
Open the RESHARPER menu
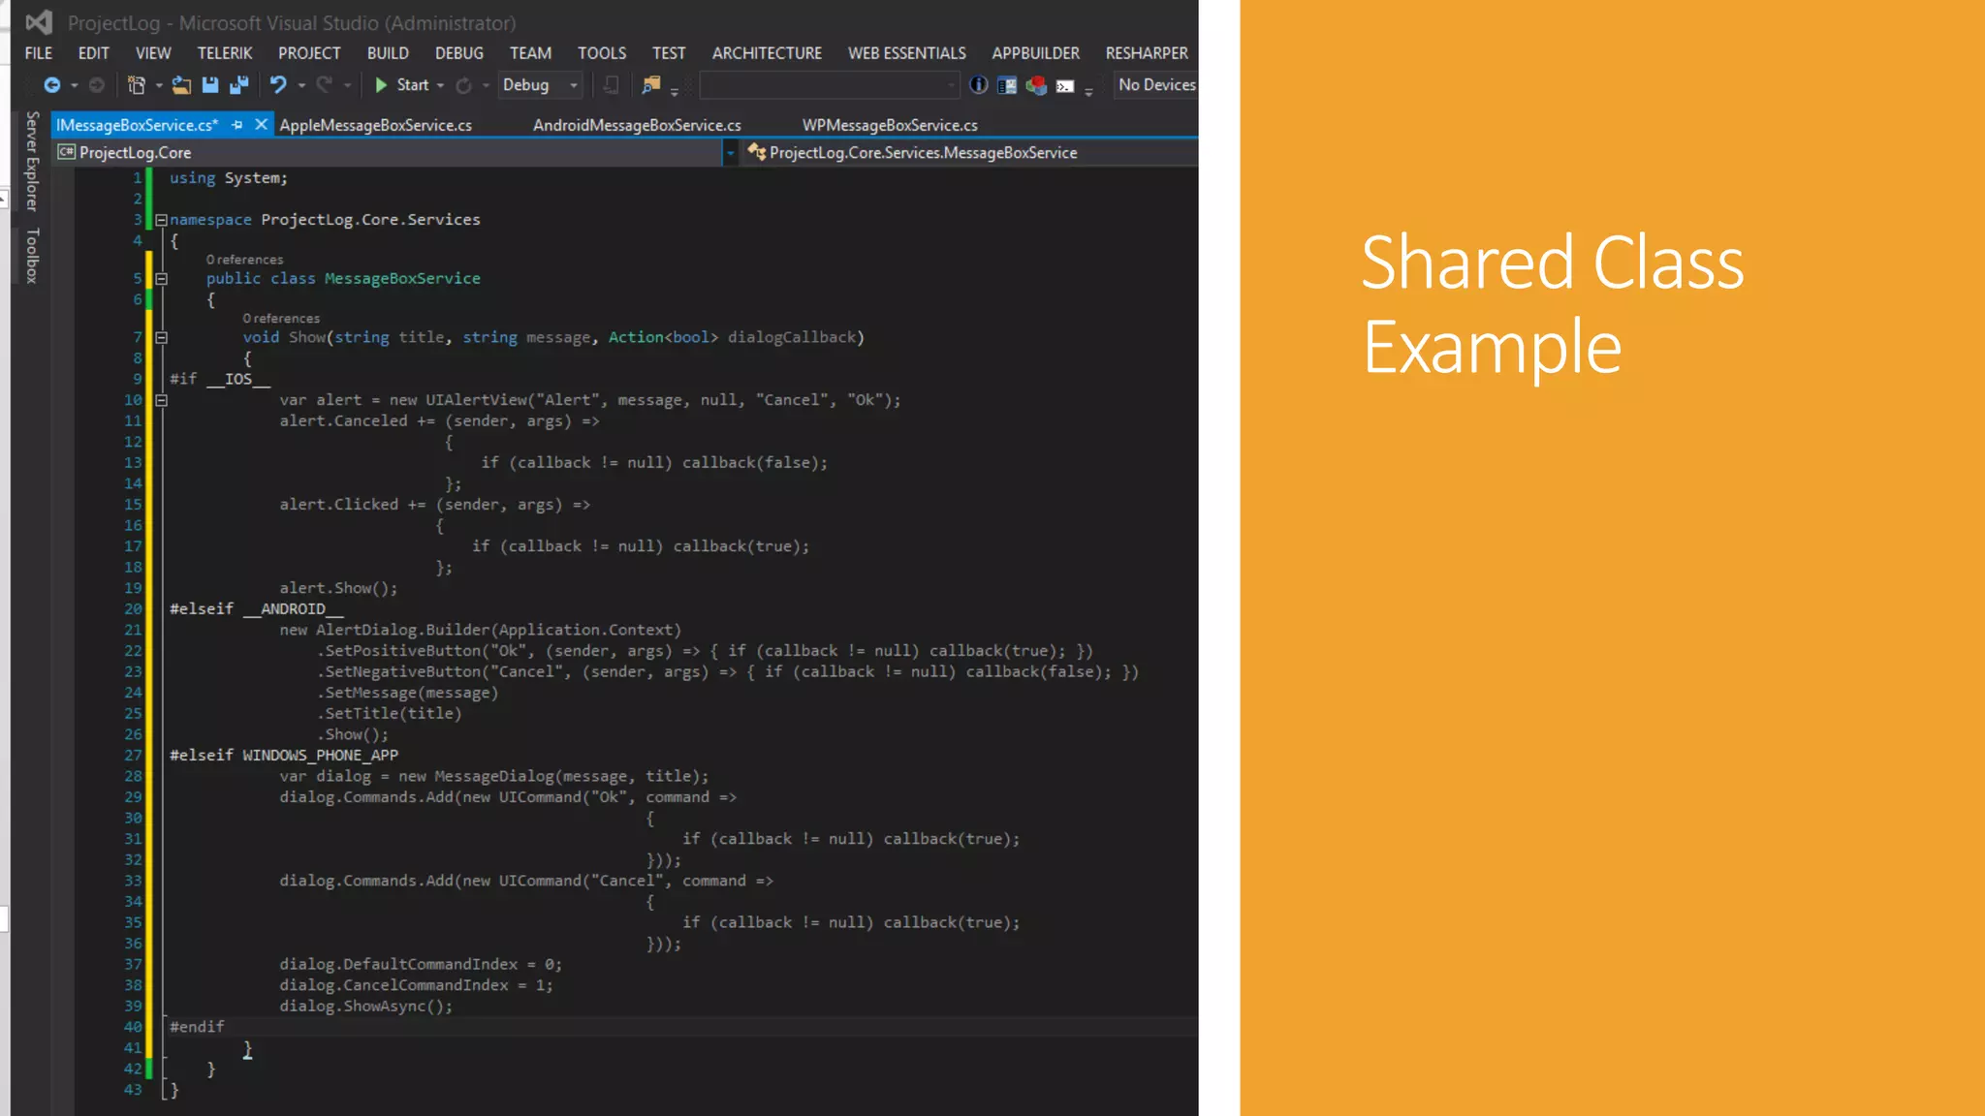pyautogui.click(x=1147, y=53)
